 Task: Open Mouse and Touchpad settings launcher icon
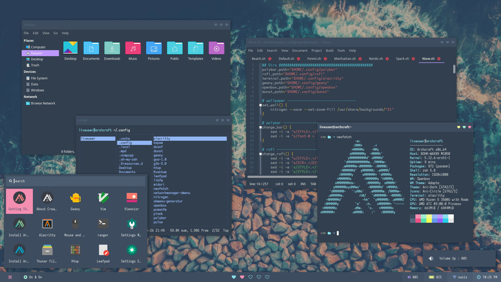click(75, 227)
